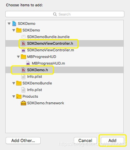Viewport: 130px width, 150px height.
Task: Click the Add button
Action: pos(112,140)
